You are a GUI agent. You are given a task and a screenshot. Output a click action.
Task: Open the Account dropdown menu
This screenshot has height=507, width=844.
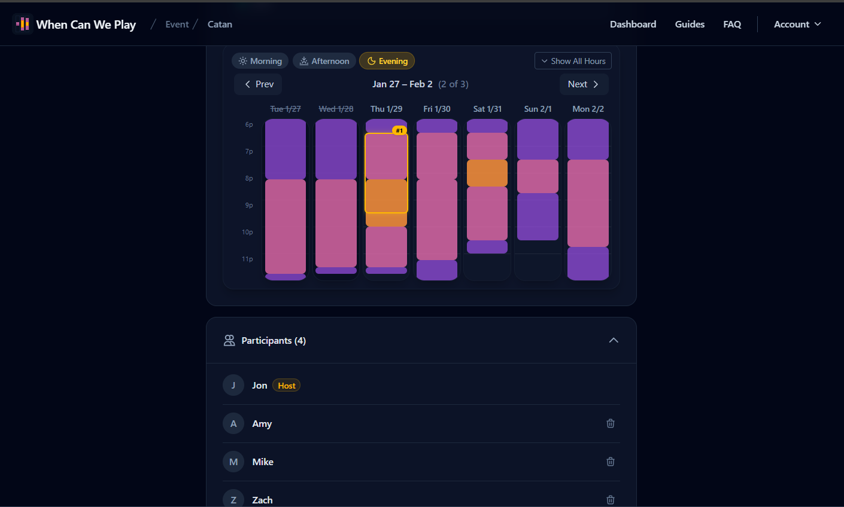click(797, 25)
